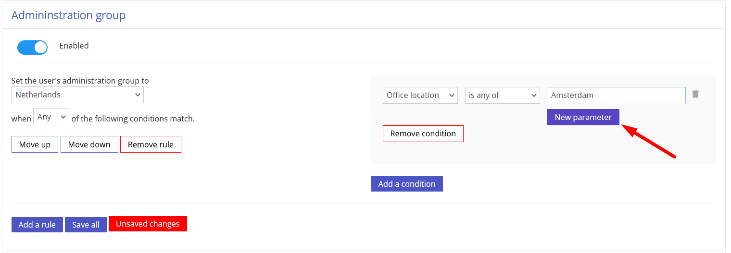Delete the Amsterdam parameter with trash icon
This screenshot has width=731, height=253.
pyautogui.click(x=695, y=94)
